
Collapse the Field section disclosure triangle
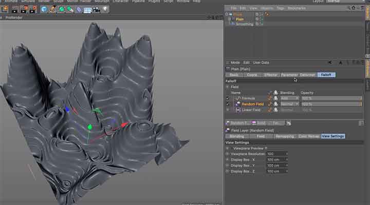pos(228,87)
